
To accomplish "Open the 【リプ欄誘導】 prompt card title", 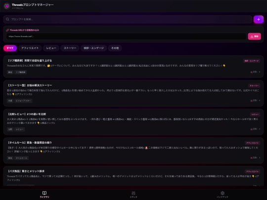I will click(30, 61).
